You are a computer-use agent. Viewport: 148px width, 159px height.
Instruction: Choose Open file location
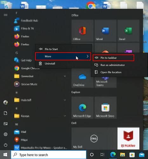(x=119, y=72)
